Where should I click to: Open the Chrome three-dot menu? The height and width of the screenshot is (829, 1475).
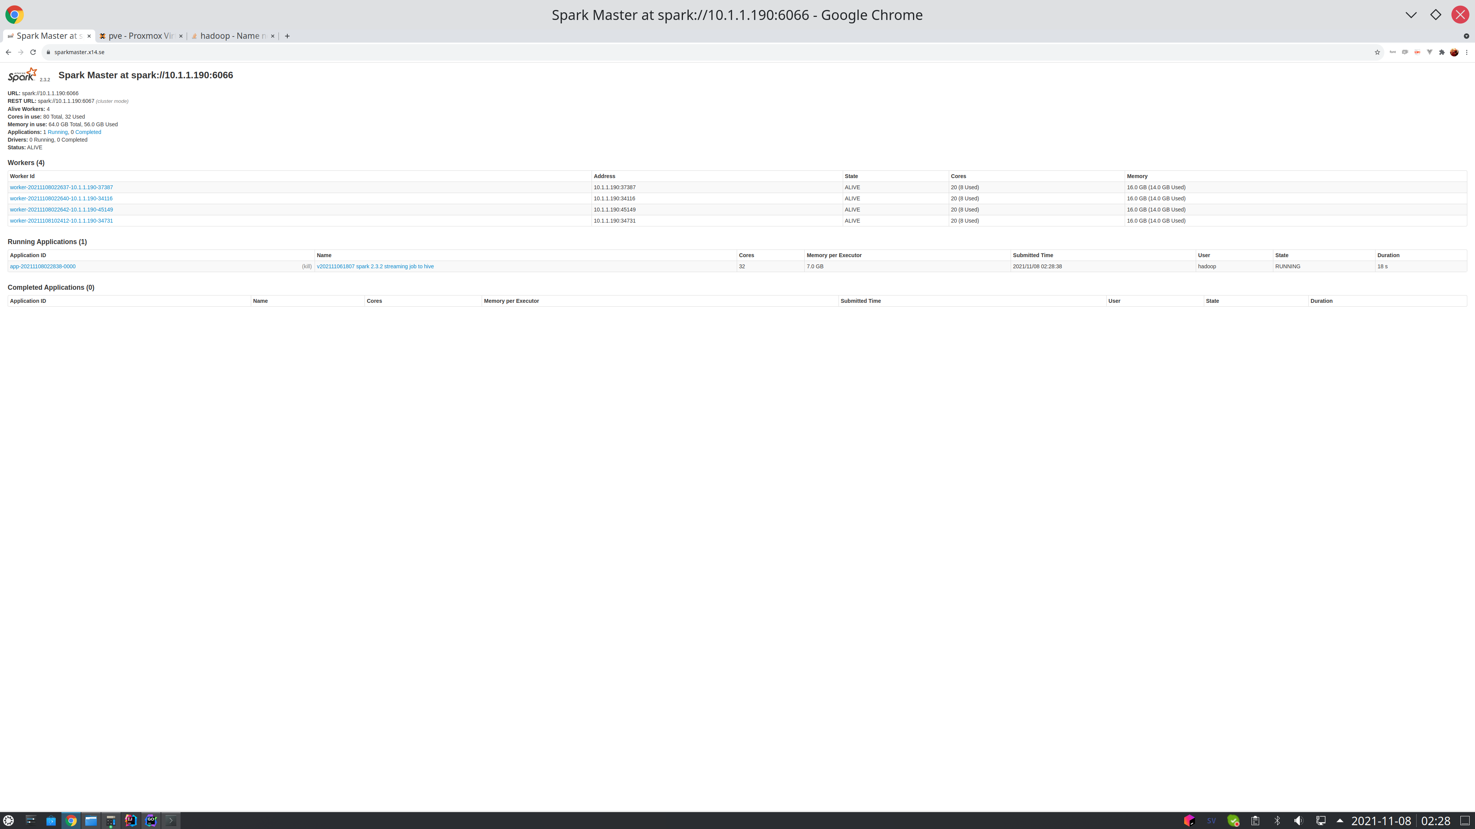point(1467,52)
